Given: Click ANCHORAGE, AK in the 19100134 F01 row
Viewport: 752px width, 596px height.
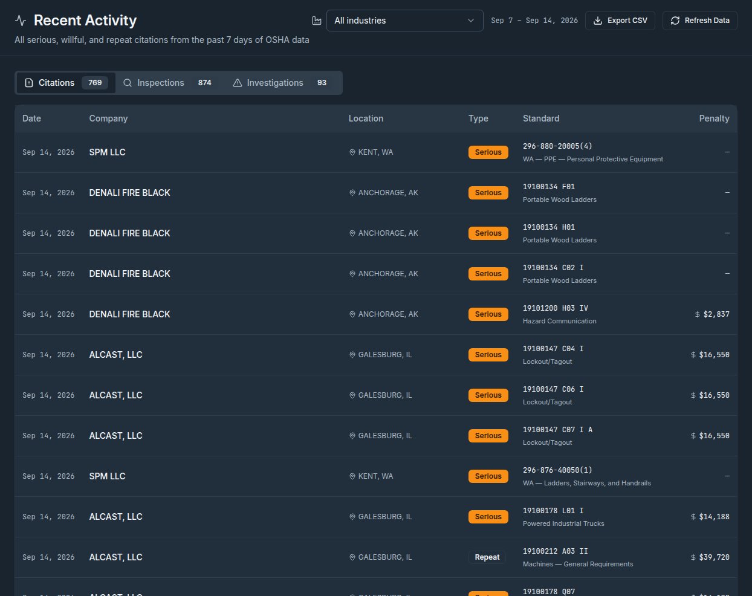Looking at the screenshot, I should click(388, 193).
